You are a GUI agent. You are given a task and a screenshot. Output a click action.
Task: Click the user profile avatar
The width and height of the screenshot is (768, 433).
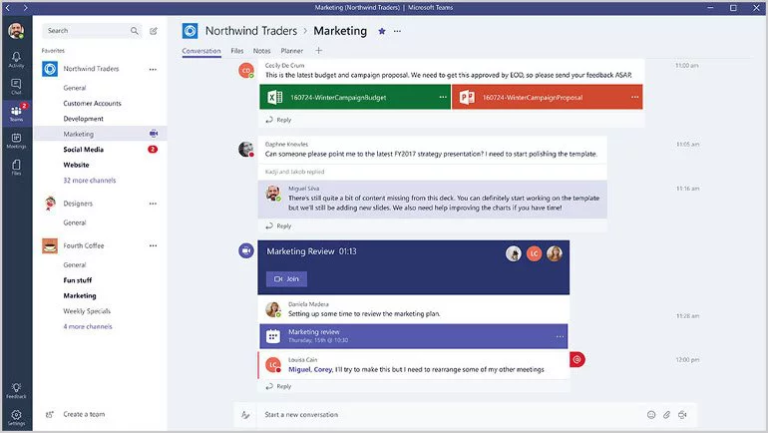click(x=16, y=31)
